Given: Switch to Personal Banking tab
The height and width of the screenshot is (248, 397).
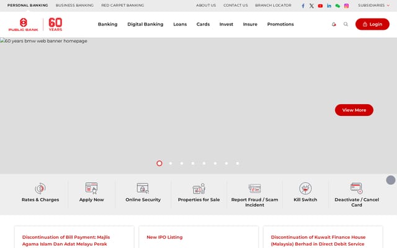Looking at the screenshot, I should coord(27,6).
